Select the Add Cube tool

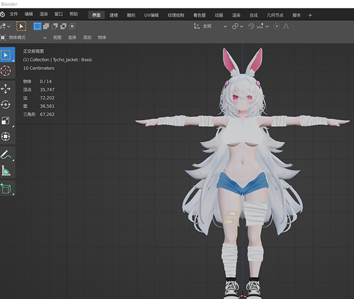pyautogui.click(x=6, y=189)
